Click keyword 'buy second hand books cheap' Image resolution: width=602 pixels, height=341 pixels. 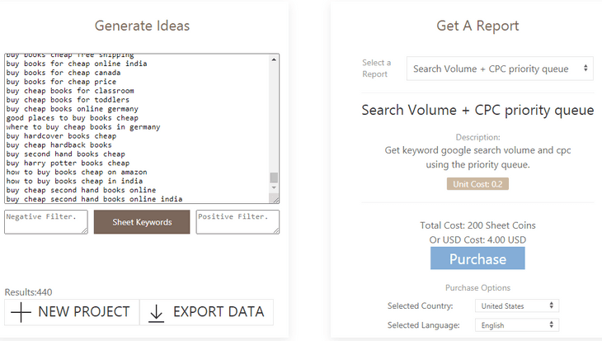coord(66,154)
